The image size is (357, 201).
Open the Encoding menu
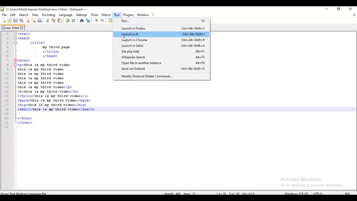pyautogui.click(x=49, y=15)
